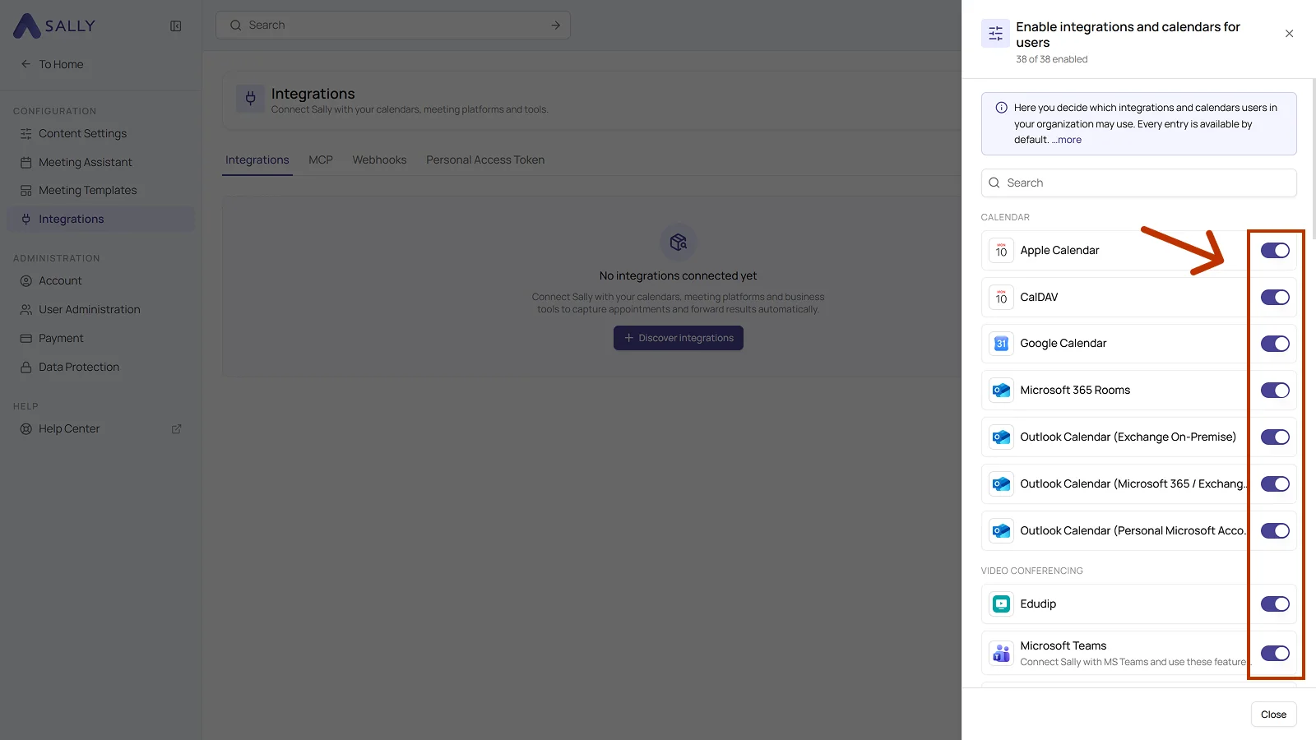Viewport: 1316px width, 740px height.
Task: Go back using To Home arrow
Action: pyautogui.click(x=25, y=64)
